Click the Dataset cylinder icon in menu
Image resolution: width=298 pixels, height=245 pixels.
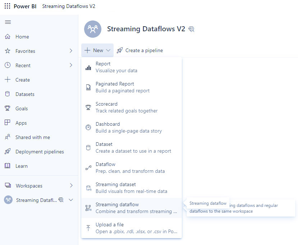88,148
